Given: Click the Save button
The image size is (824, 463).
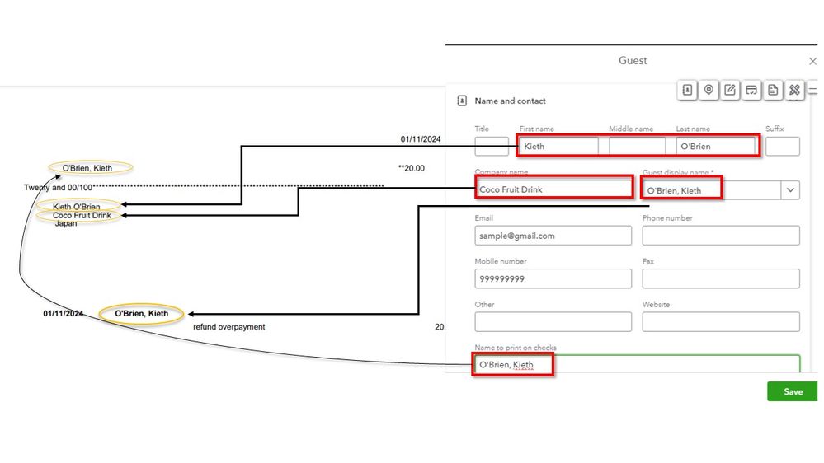Looking at the screenshot, I should (x=793, y=391).
